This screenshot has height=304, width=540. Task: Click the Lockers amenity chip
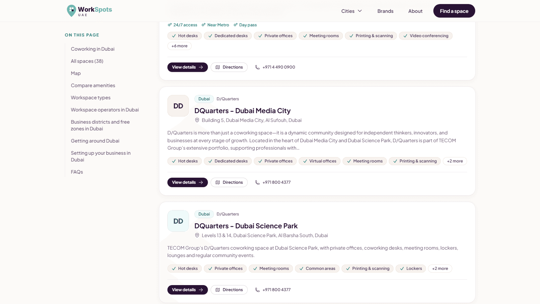click(410, 269)
